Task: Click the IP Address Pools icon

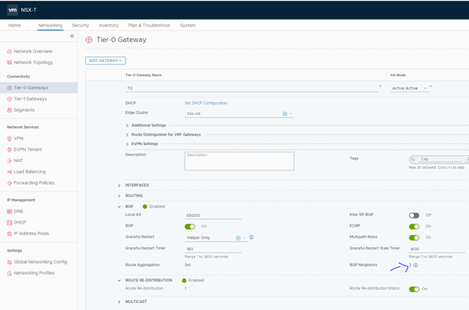Action: [10, 233]
